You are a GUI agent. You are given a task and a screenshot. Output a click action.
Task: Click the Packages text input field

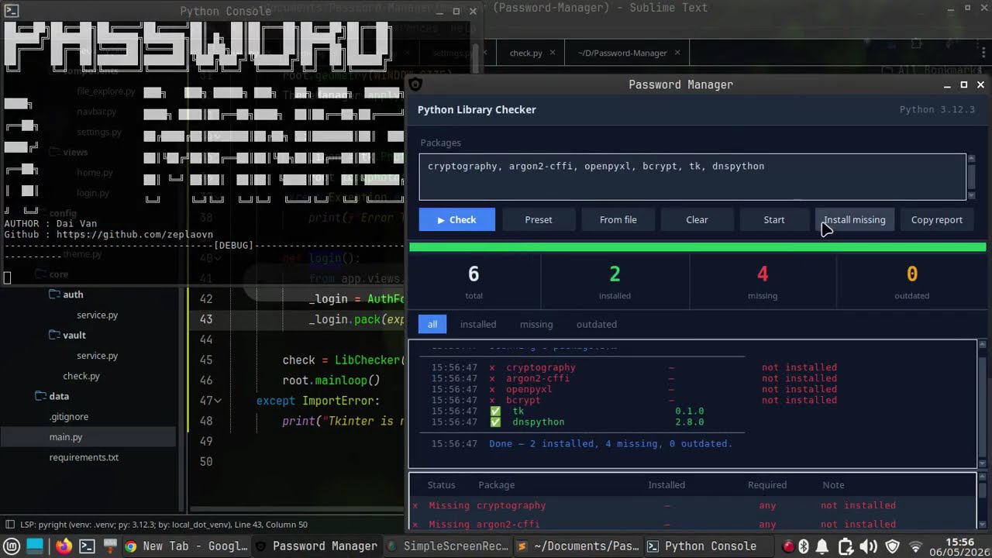coord(692,177)
